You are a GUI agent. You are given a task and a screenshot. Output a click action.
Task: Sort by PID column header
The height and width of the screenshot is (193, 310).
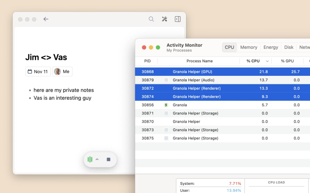coord(147,61)
